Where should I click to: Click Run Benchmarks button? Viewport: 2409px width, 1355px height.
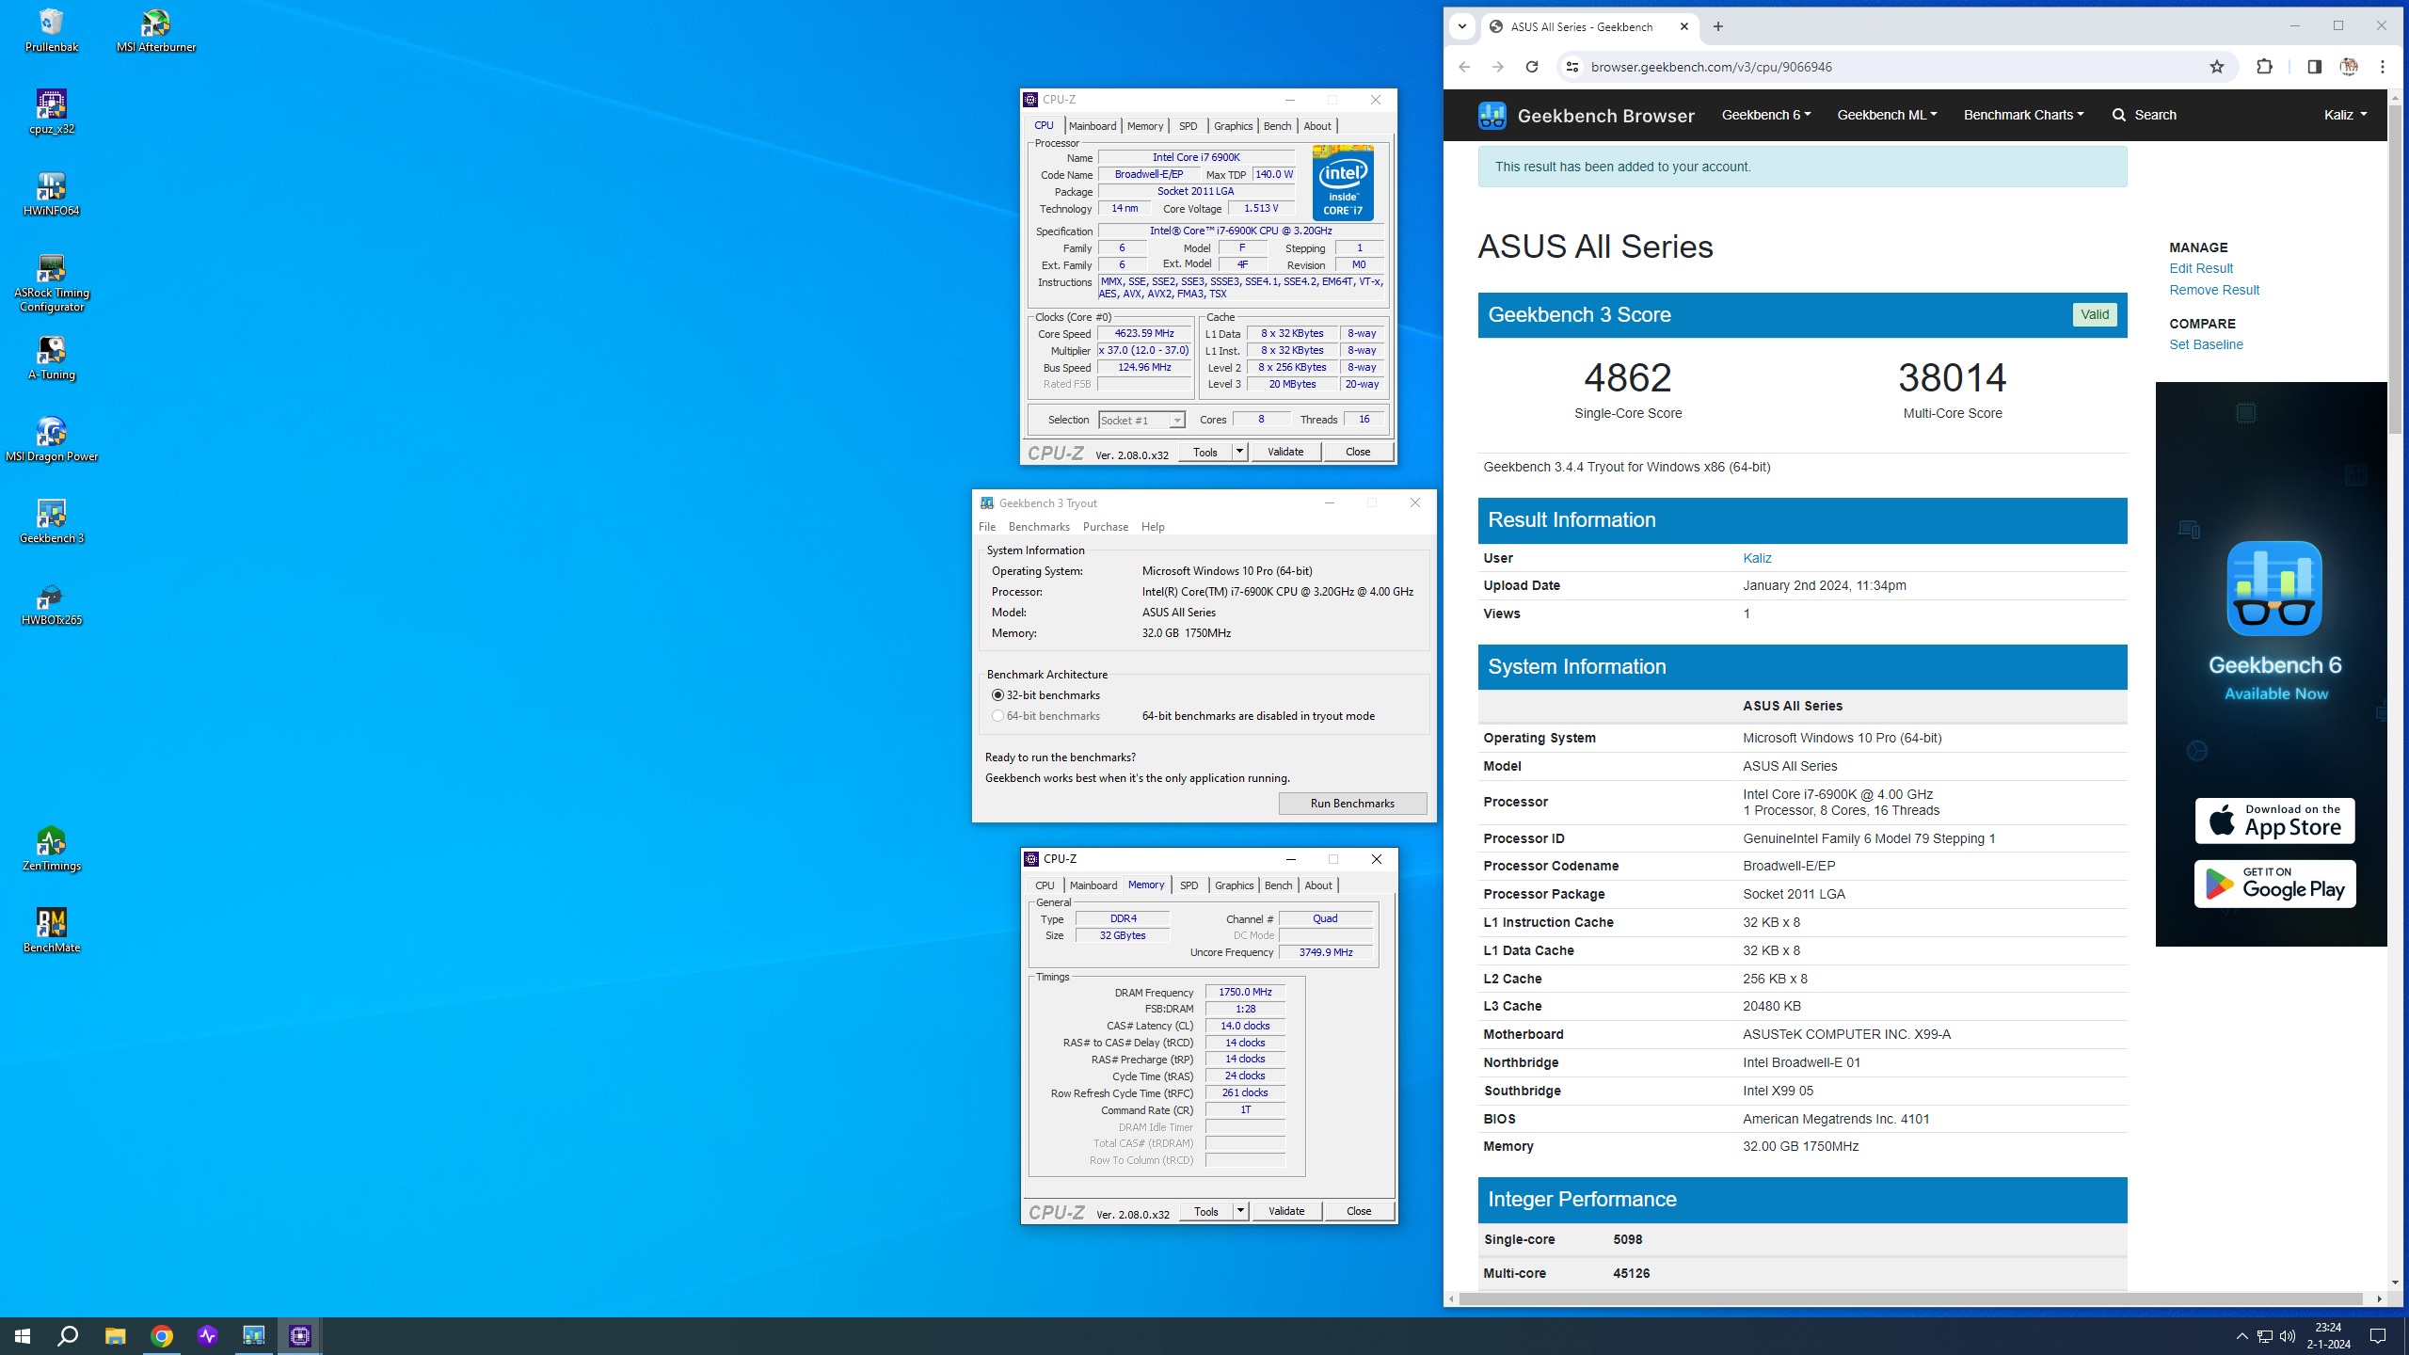coord(1352,804)
